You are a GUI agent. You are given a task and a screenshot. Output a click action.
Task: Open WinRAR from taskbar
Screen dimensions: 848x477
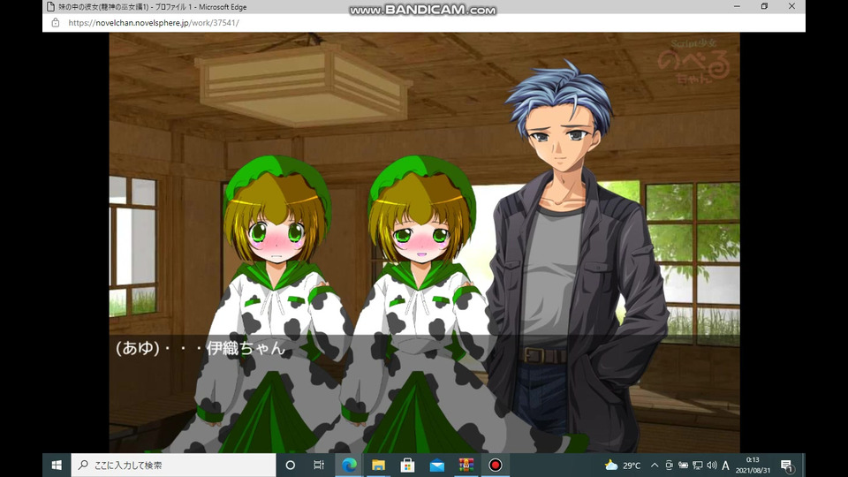[466, 466]
